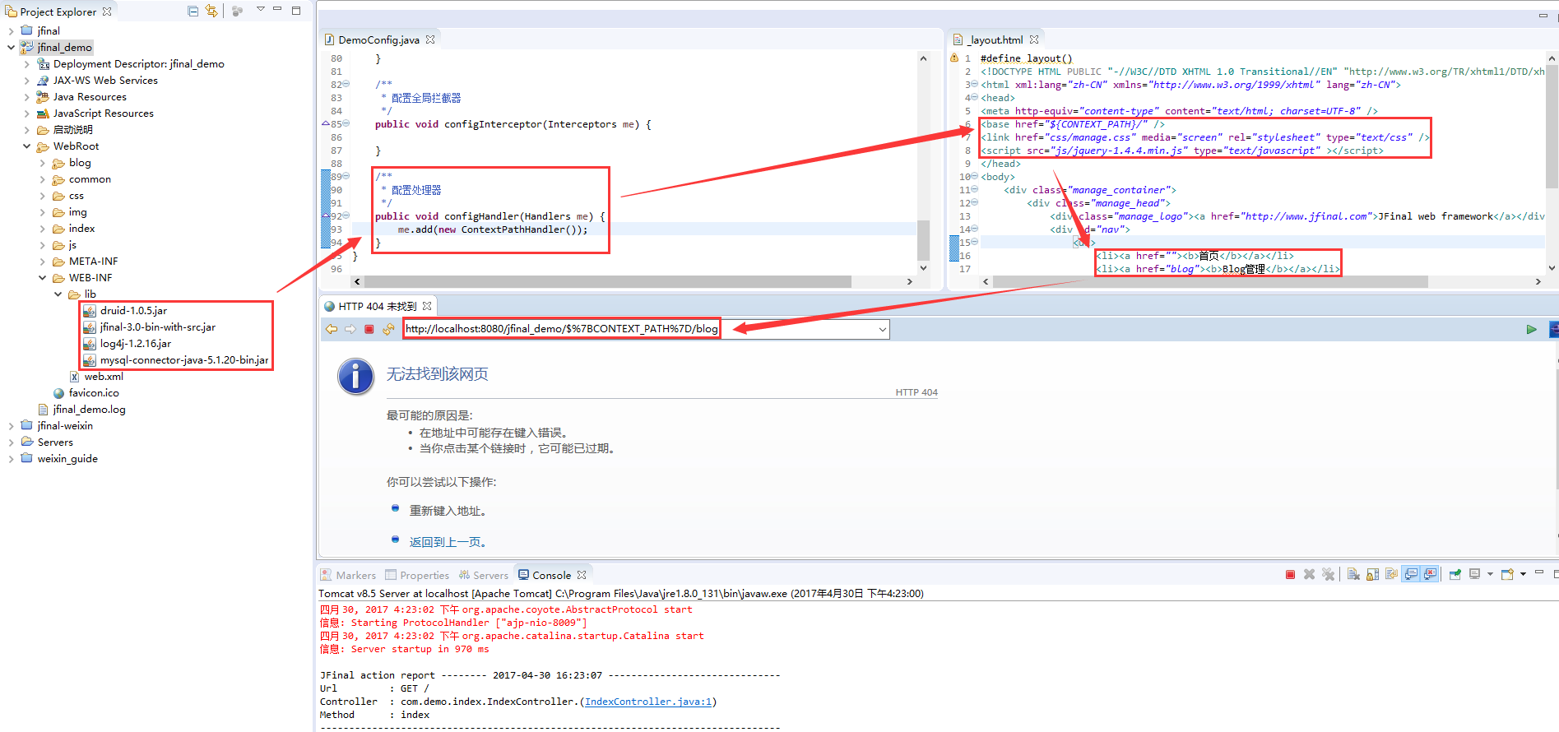Remove launch from Console (gray X)
1559x732 pixels.
[x=1309, y=574]
